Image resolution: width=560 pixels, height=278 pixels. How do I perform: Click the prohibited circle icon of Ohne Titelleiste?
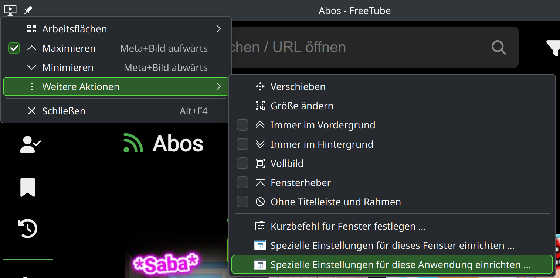(260, 202)
